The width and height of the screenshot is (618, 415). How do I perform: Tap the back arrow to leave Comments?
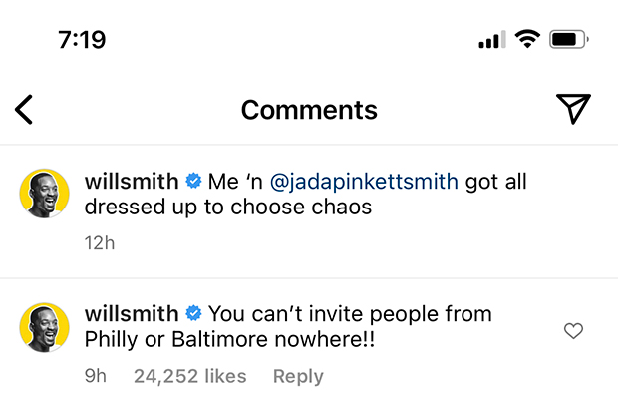pos(24,110)
